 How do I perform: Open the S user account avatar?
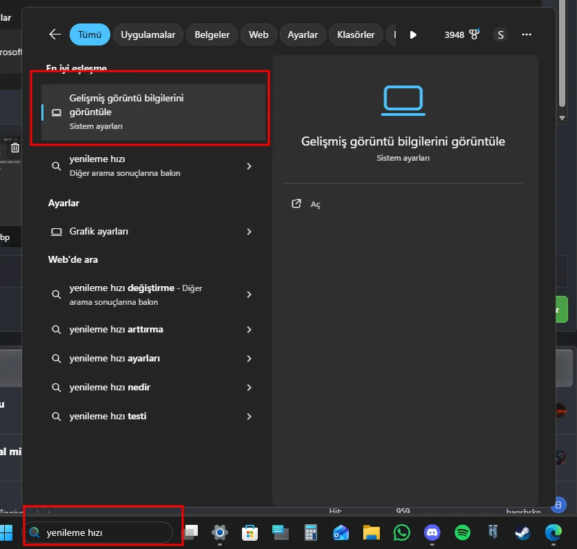point(500,34)
